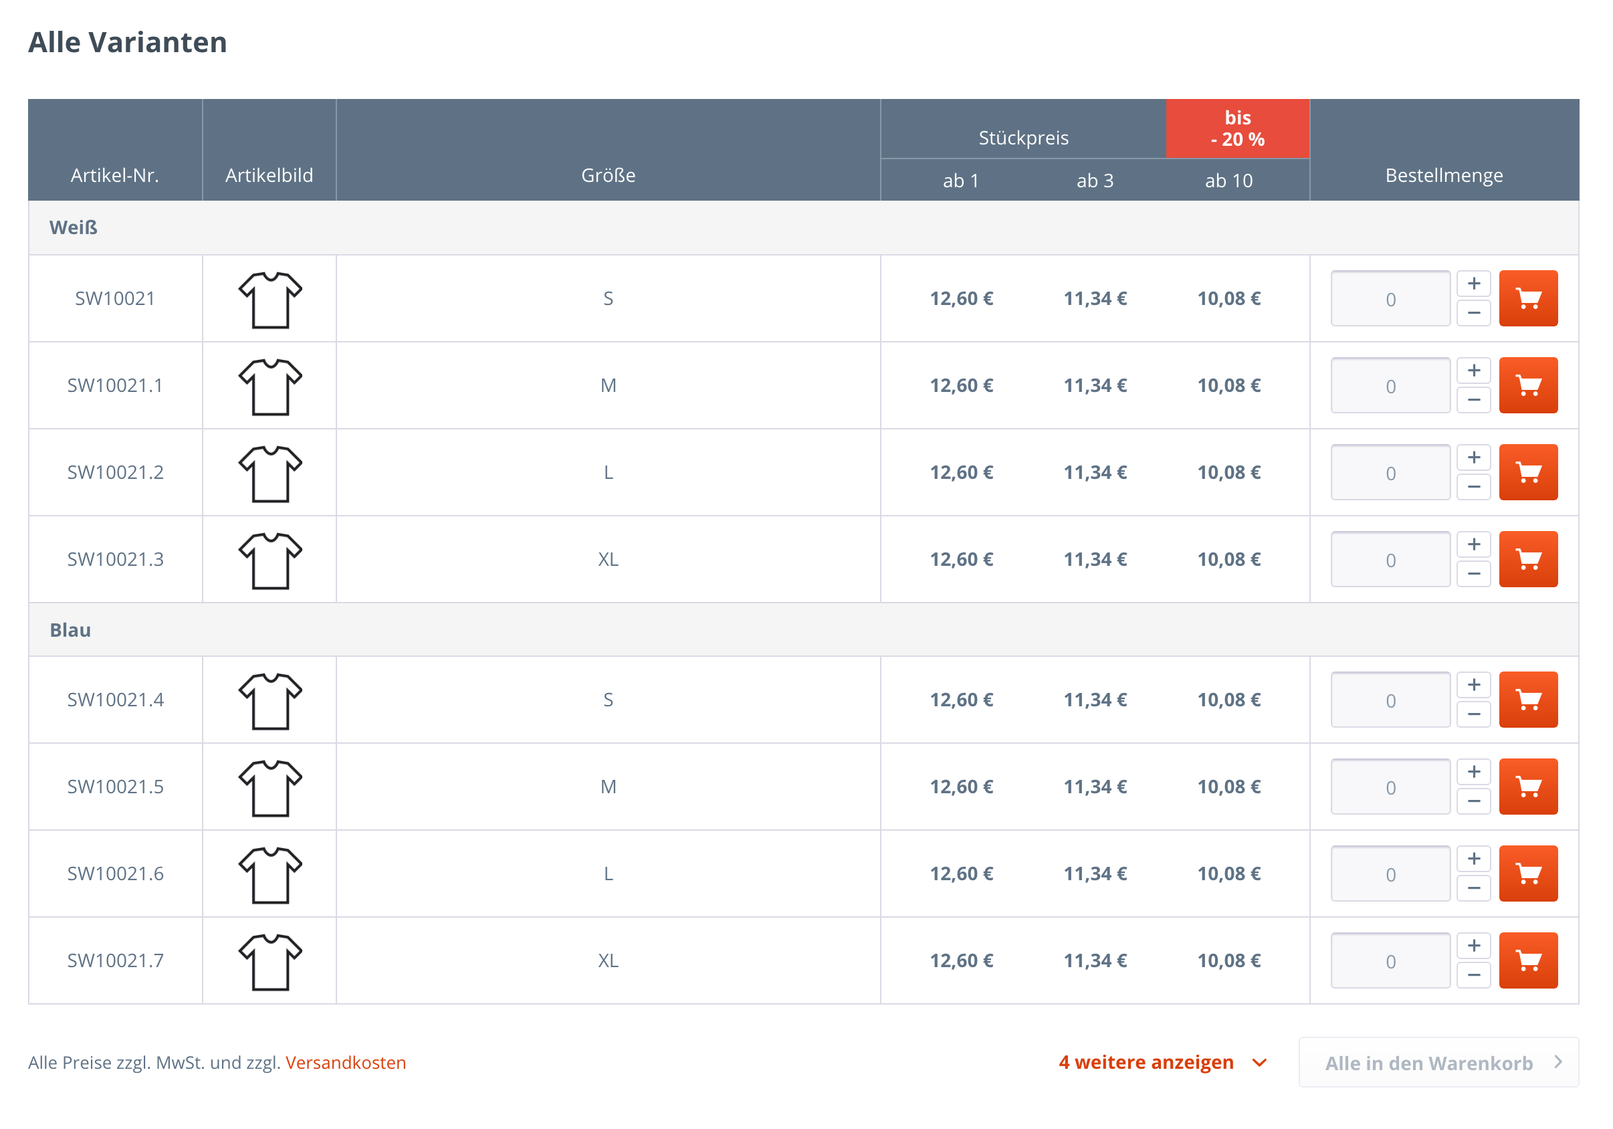The width and height of the screenshot is (1613, 1129).
Task: Open T-shirt image for SW10021.5
Action: 270,789
